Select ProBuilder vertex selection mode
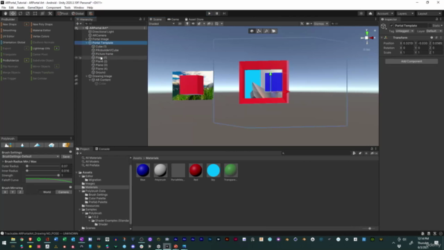Screen dimensions: 444x250 pyautogui.click(x=259, y=31)
